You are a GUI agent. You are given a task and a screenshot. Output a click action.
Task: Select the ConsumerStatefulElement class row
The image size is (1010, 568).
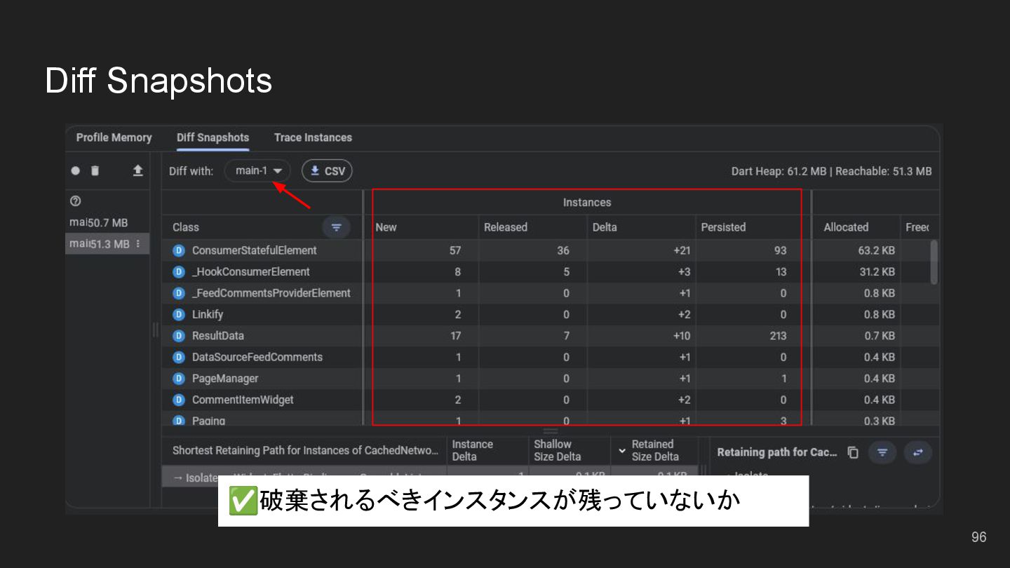[254, 250]
